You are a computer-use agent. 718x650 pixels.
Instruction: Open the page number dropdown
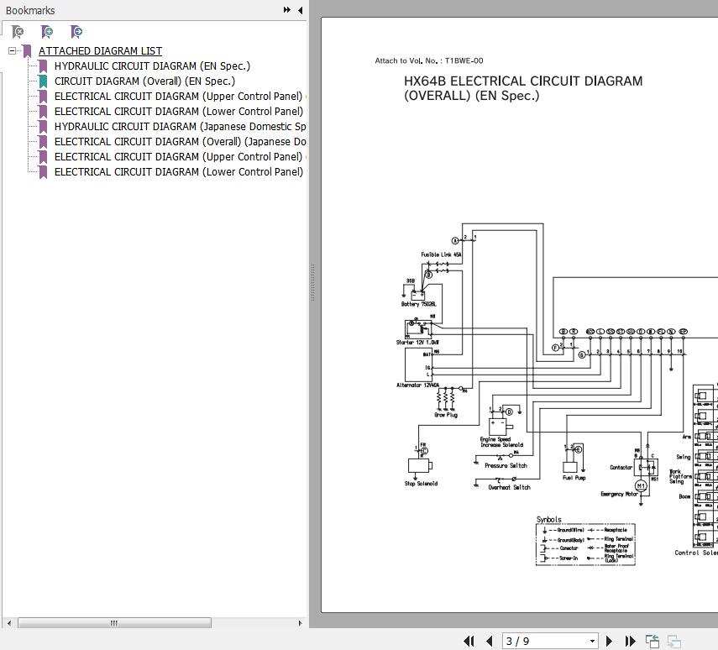[592, 642]
